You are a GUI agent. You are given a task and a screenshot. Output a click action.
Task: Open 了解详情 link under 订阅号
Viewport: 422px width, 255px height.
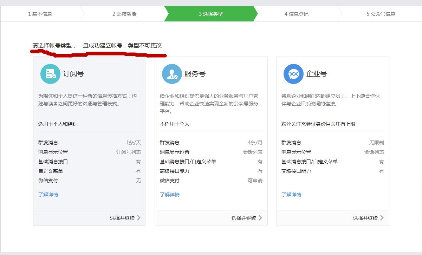(x=49, y=194)
